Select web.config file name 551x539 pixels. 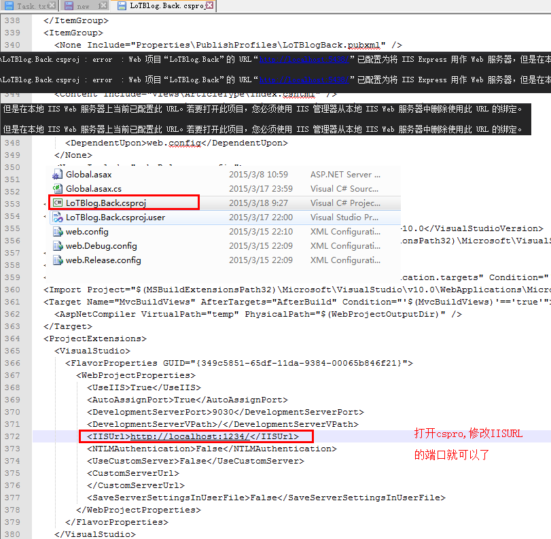pos(87,232)
